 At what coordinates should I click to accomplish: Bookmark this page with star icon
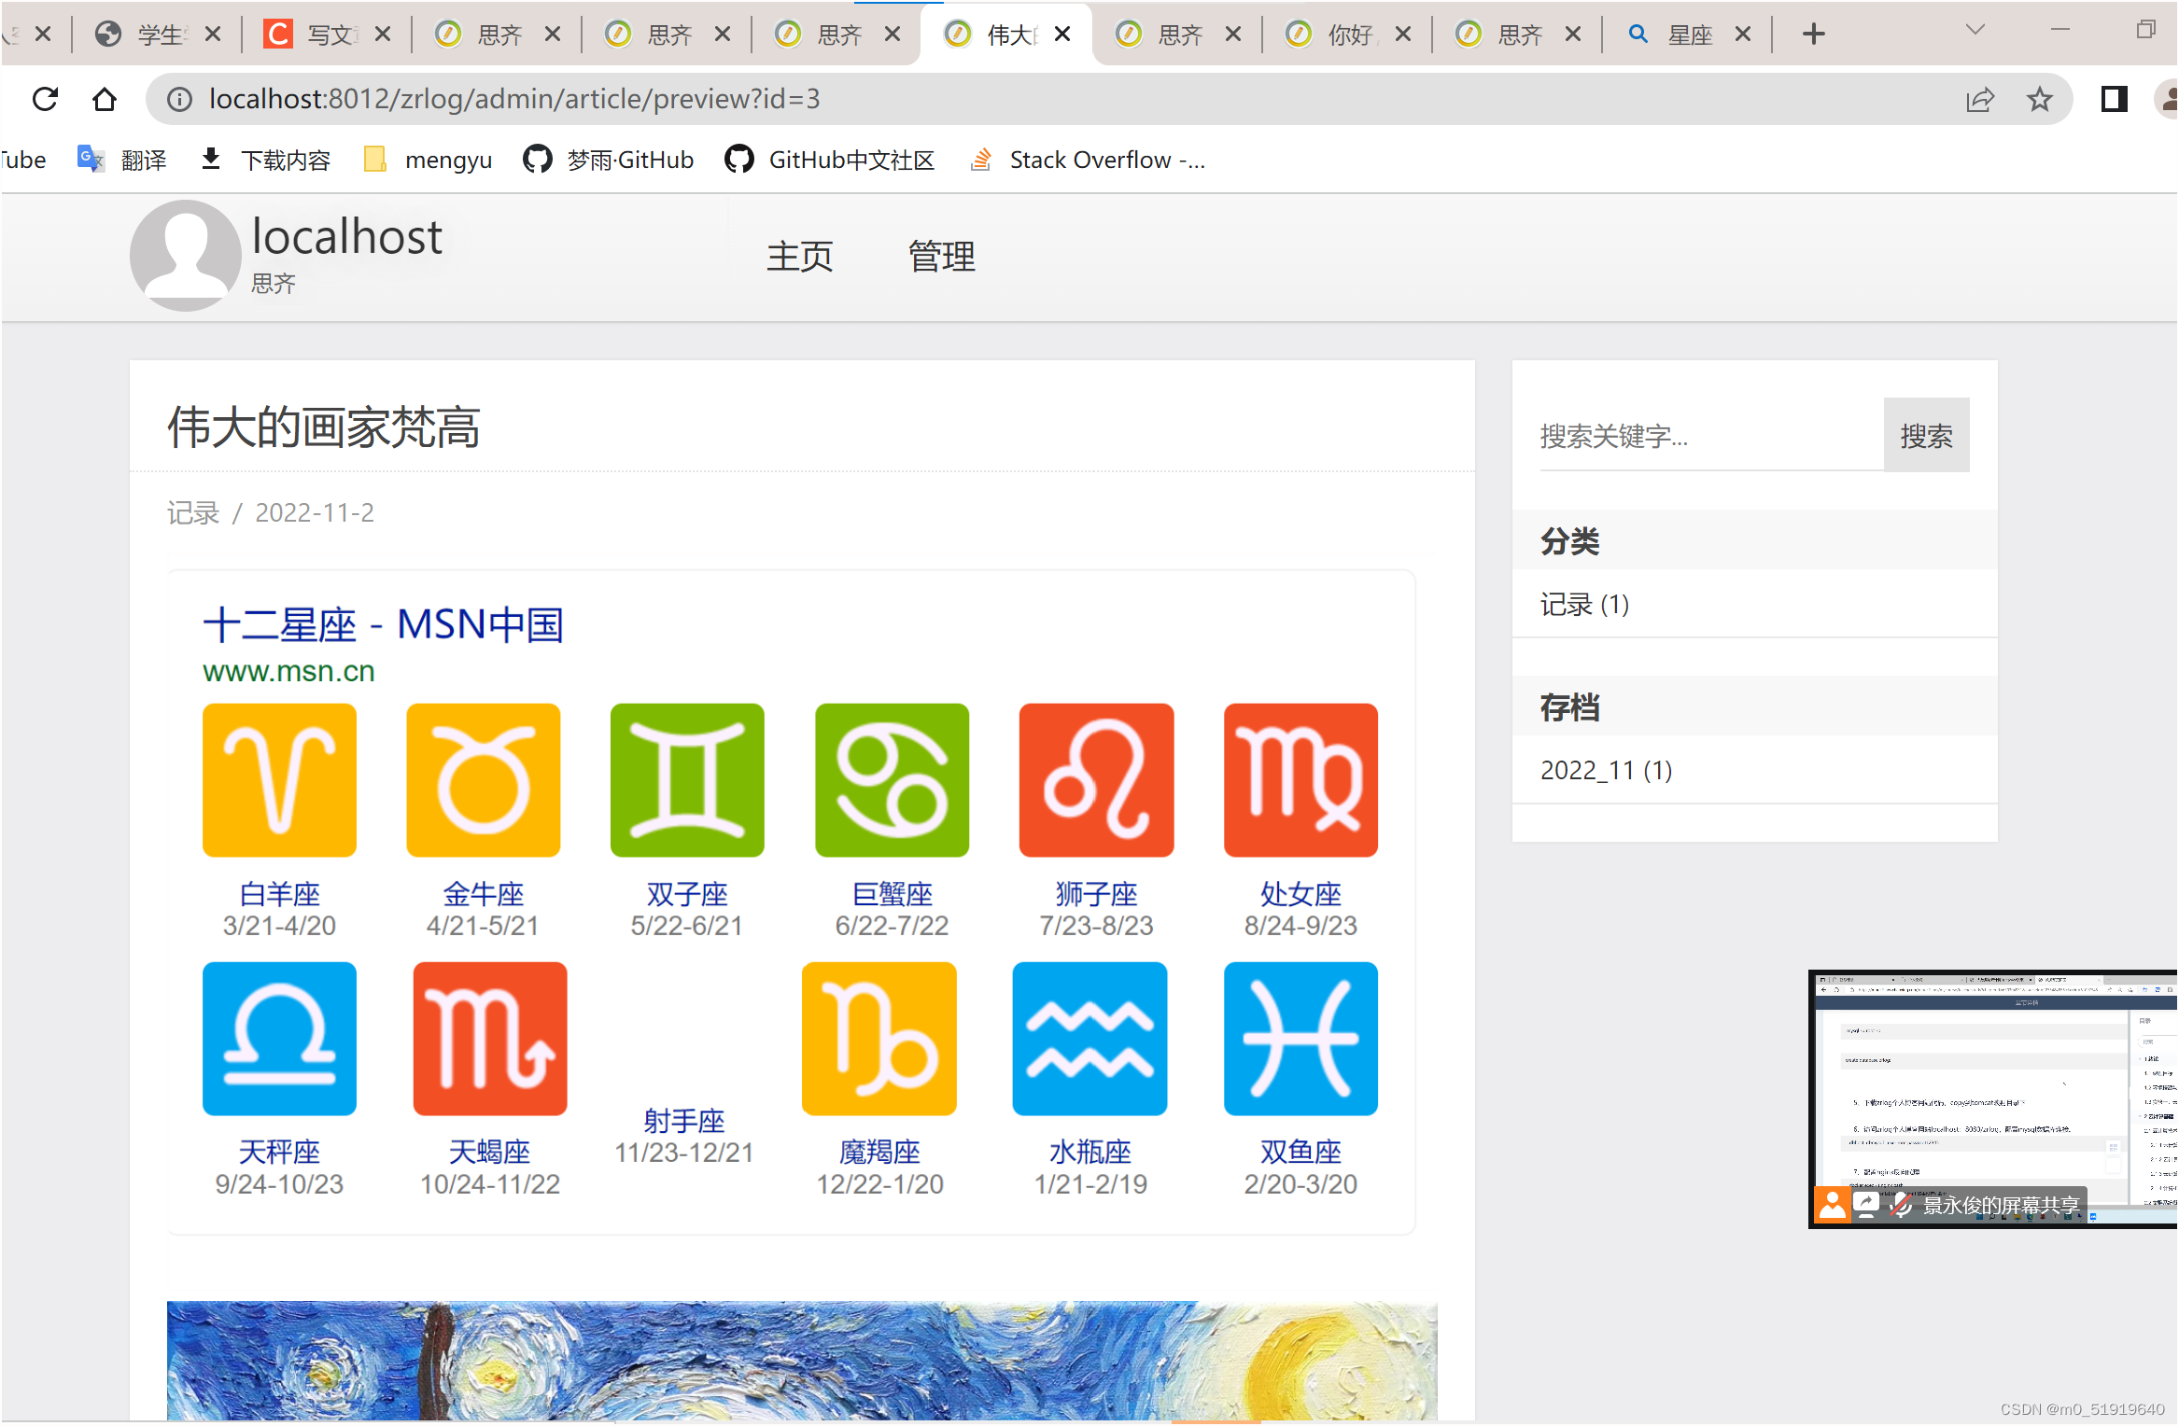tap(2039, 99)
